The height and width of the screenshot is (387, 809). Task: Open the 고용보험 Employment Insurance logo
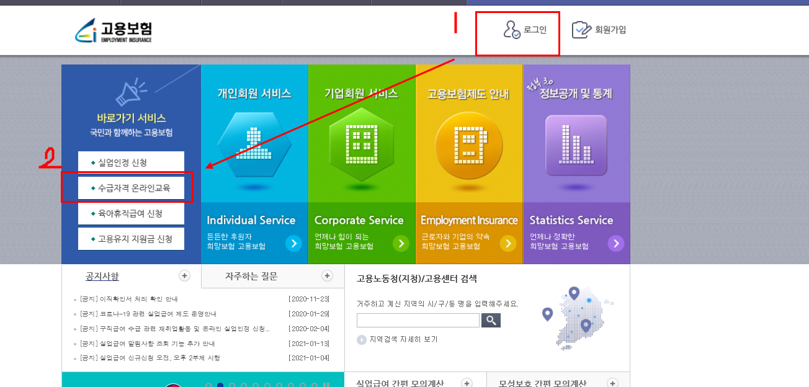coord(113,30)
